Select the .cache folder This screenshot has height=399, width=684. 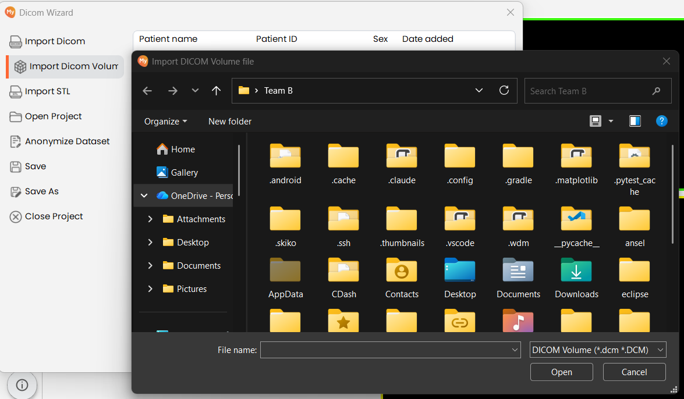343,164
